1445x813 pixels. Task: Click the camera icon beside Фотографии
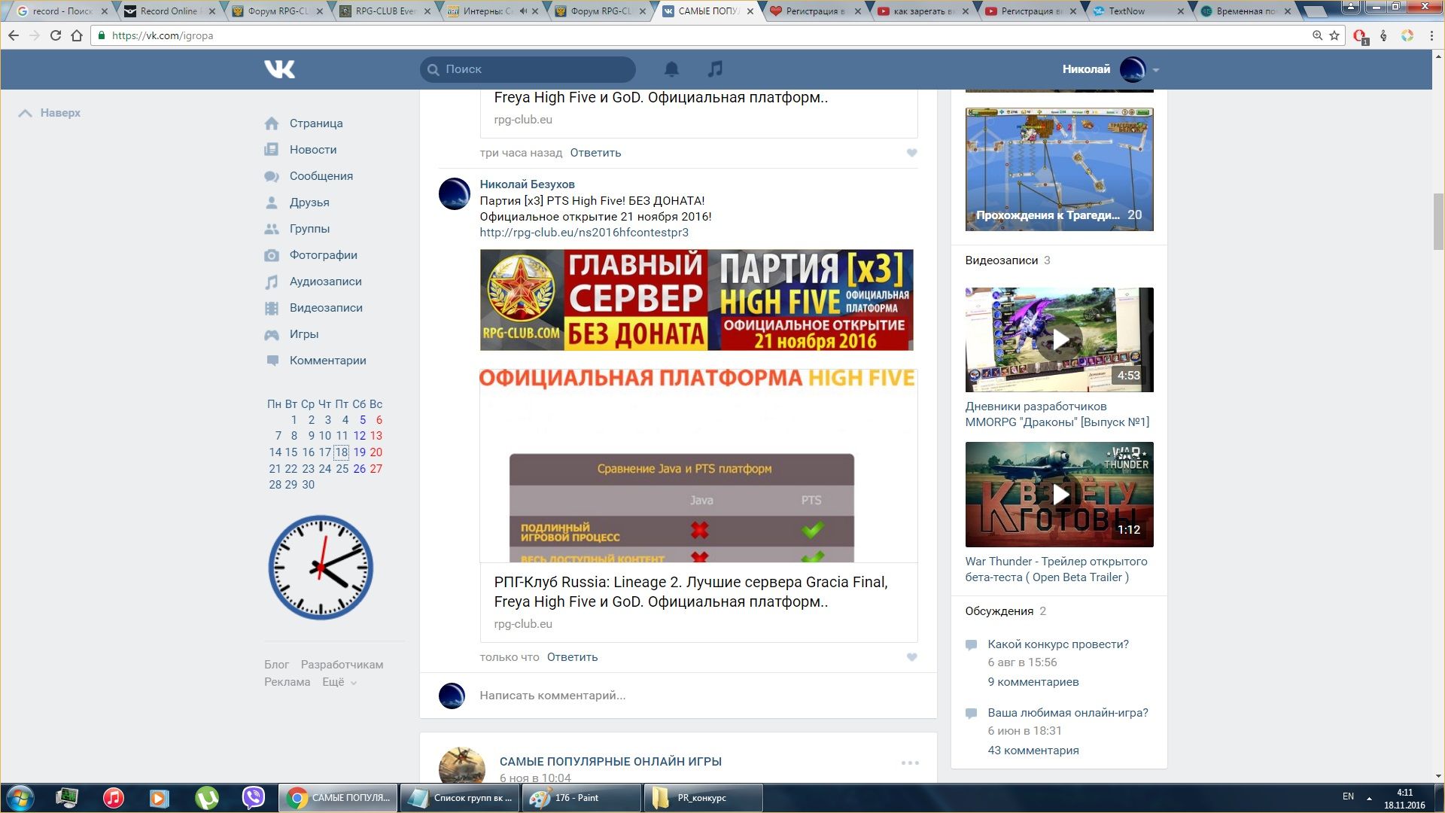272,255
